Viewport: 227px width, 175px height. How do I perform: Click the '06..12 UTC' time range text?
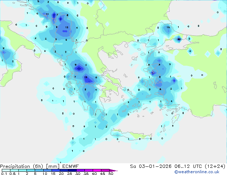click(x=188, y=166)
